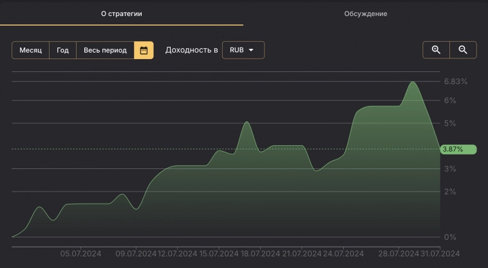The width and height of the screenshot is (488, 268).
Task: Zoom in on the chart
Action: (436, 49)
